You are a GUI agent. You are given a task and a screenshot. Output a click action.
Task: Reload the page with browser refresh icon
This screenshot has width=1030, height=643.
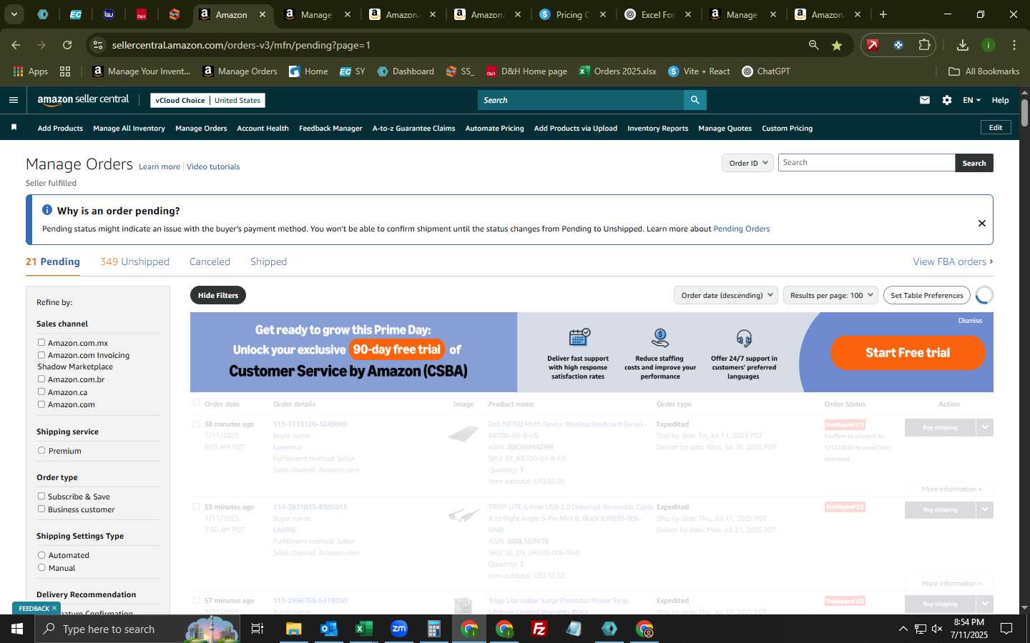pos(67,45)
